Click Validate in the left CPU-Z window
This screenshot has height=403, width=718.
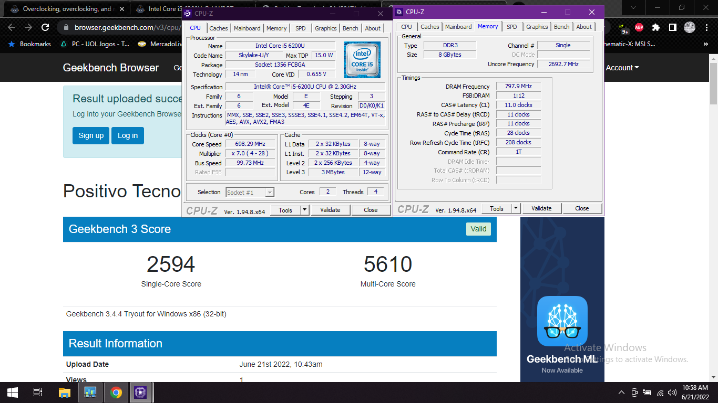330,210
